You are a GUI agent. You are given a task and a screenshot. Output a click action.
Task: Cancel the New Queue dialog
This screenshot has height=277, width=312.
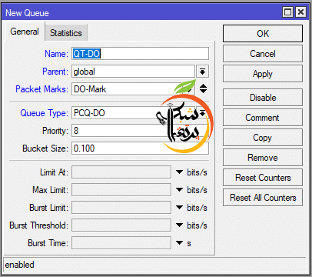coord(263,54)
